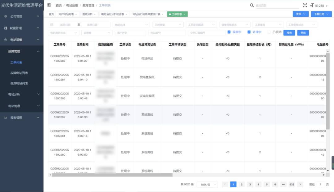The image size is (334, 192).
Task: Click the 公司管理 sidebar icon
Action: click(6, 16)
